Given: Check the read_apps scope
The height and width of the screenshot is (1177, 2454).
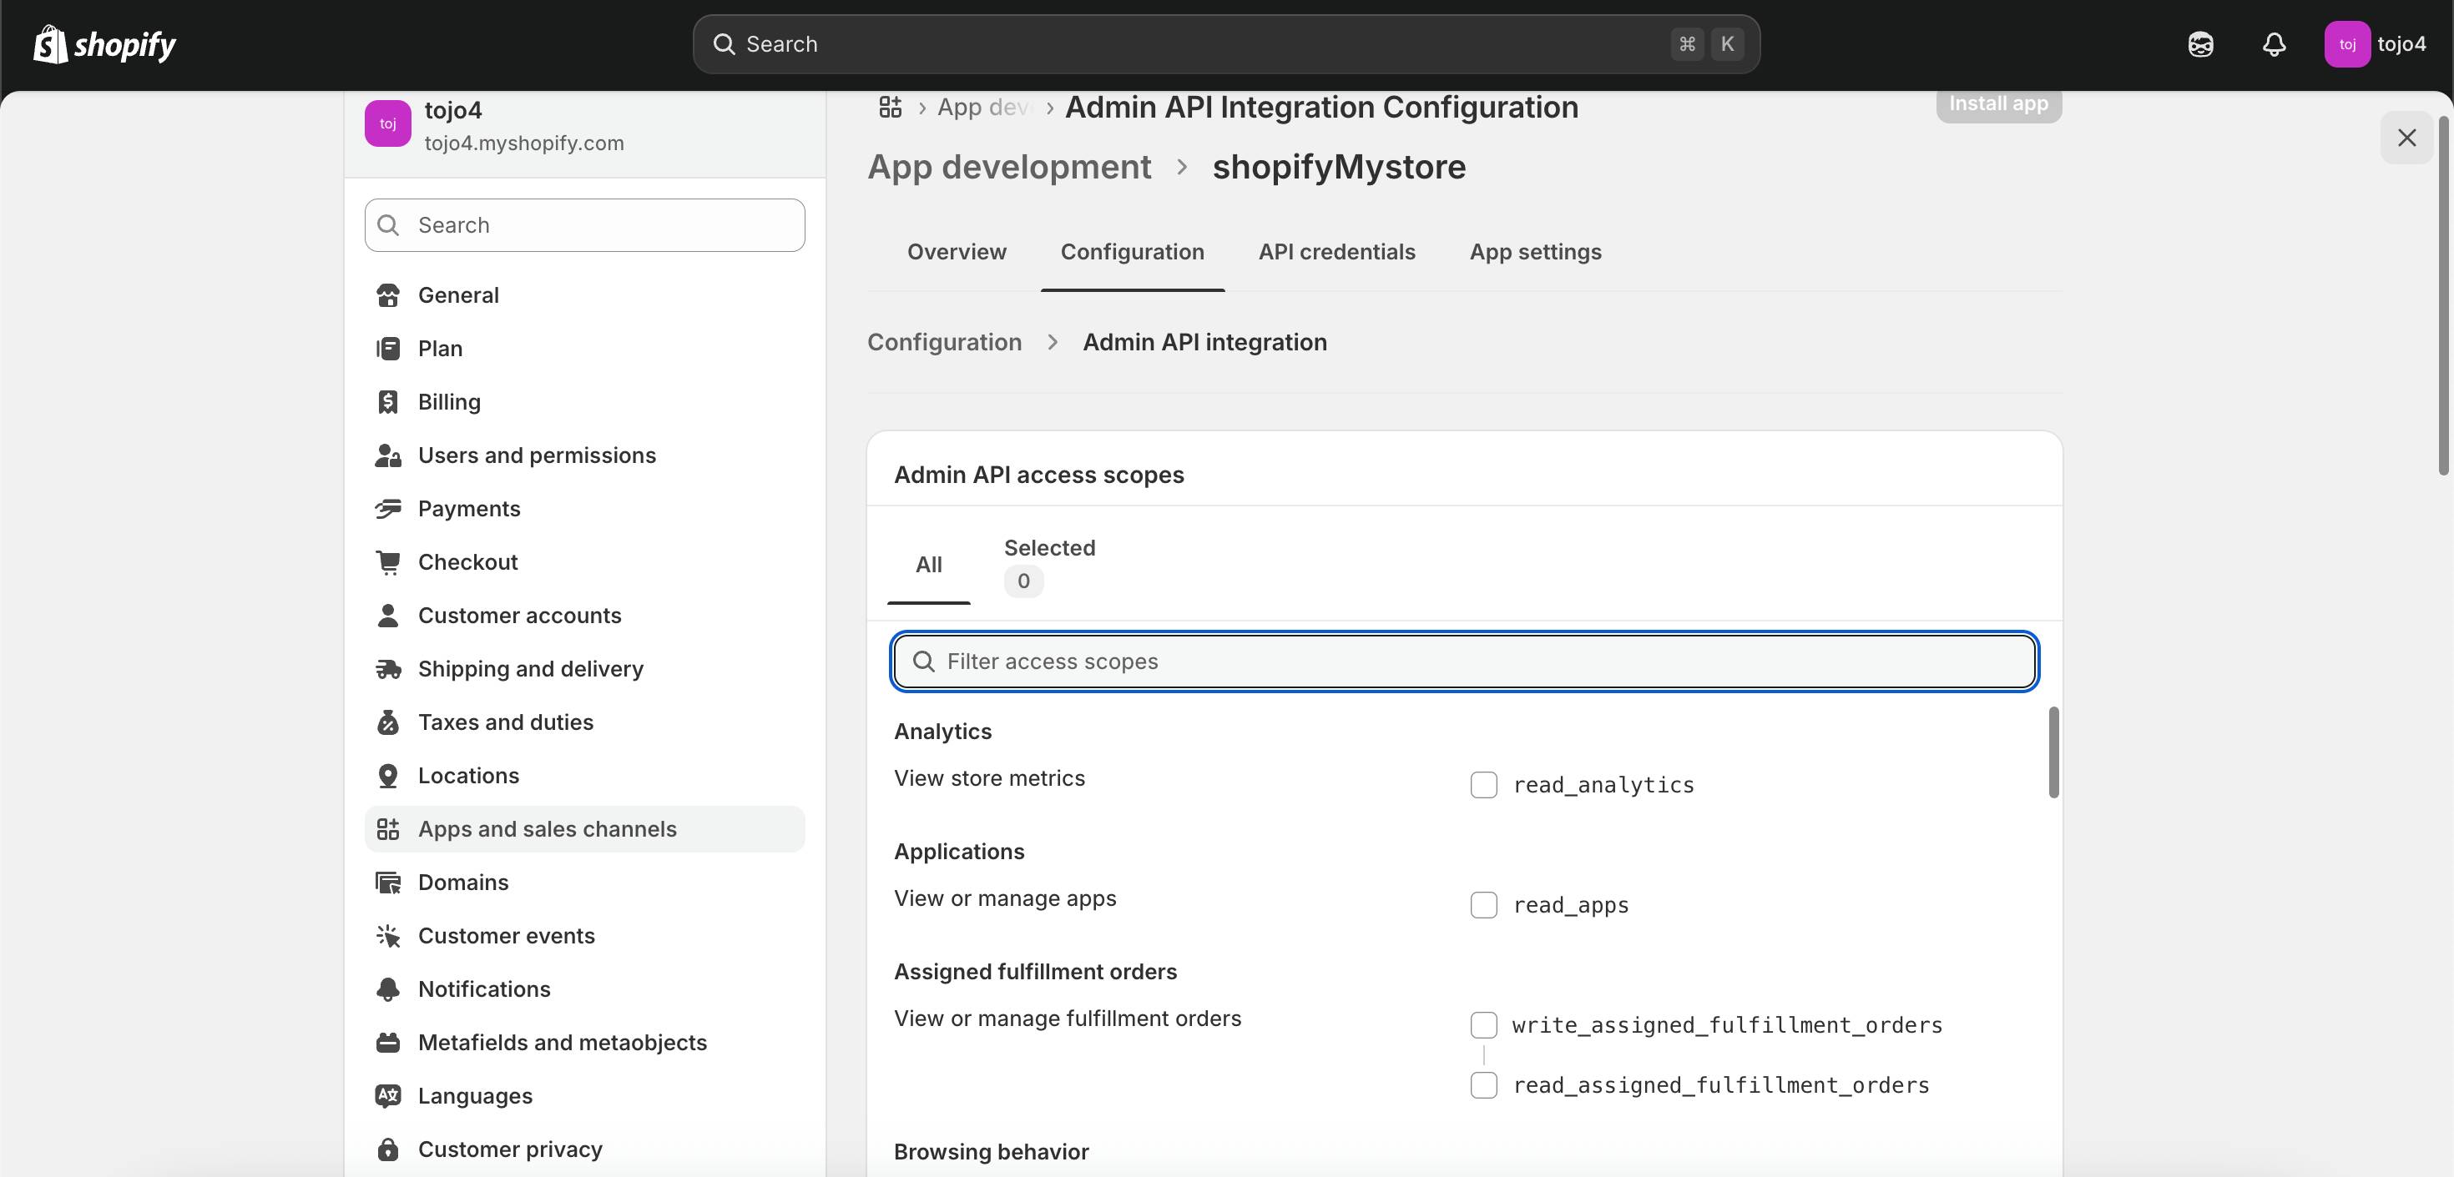Looking at the screenshot, I should [x=1483, y=905].
